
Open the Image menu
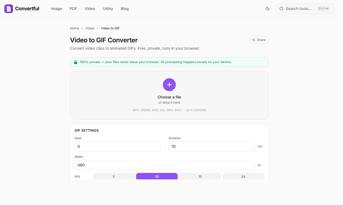[56, 9]
